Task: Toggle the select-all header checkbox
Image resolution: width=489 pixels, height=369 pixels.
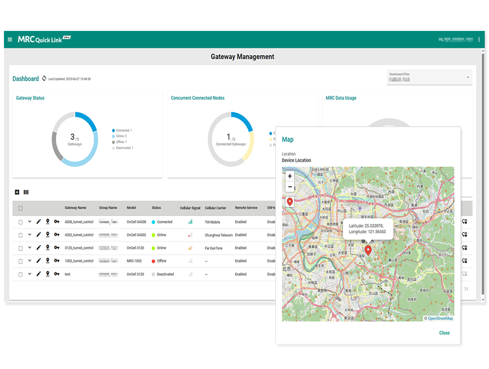Action: 21,208
